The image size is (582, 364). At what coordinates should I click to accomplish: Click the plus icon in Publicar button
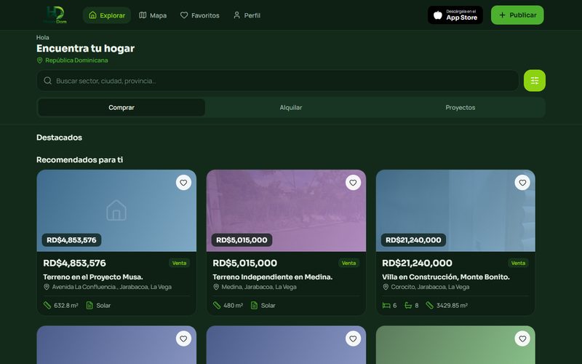[x=502, y=15]
